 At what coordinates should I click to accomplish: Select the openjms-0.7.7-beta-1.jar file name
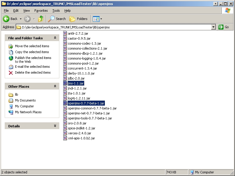tap(86, 103)
